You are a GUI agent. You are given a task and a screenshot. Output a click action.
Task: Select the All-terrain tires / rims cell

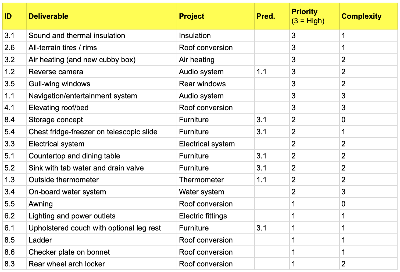coord(63,48)
